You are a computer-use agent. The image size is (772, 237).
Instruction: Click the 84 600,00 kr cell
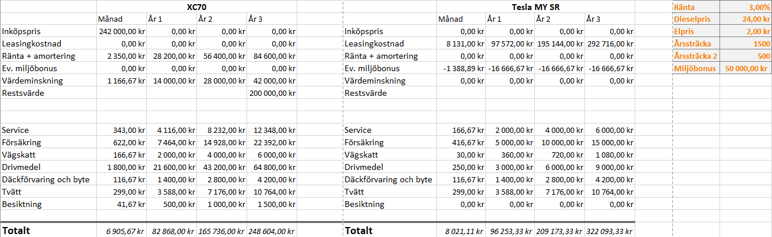tap(271, 56)
